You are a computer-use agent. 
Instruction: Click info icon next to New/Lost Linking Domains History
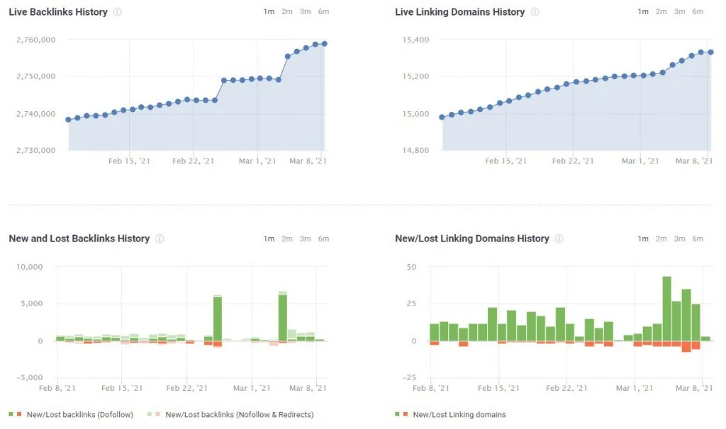[x=559, y=239]
